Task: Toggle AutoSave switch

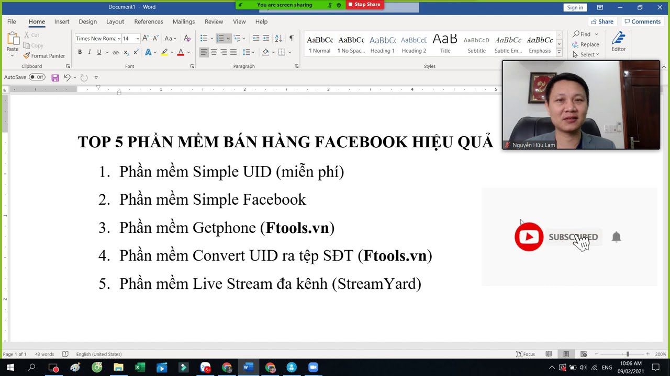Action: [37, 77]
